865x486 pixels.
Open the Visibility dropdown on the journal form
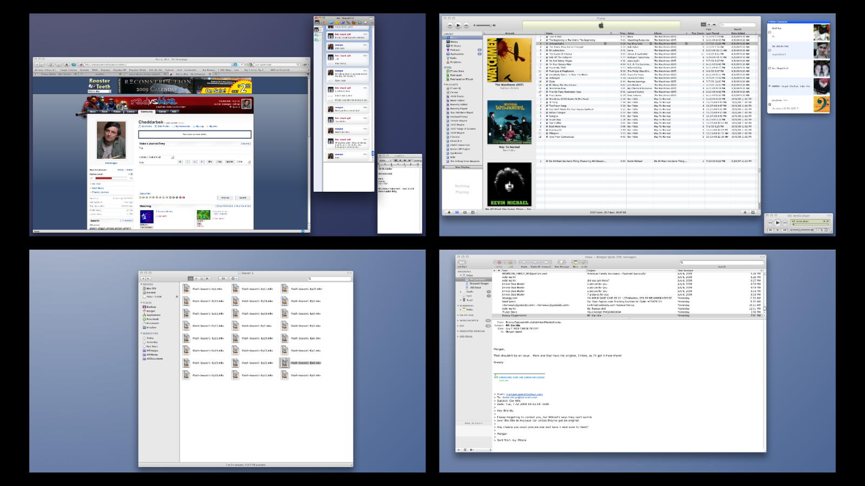pos(161,157)
